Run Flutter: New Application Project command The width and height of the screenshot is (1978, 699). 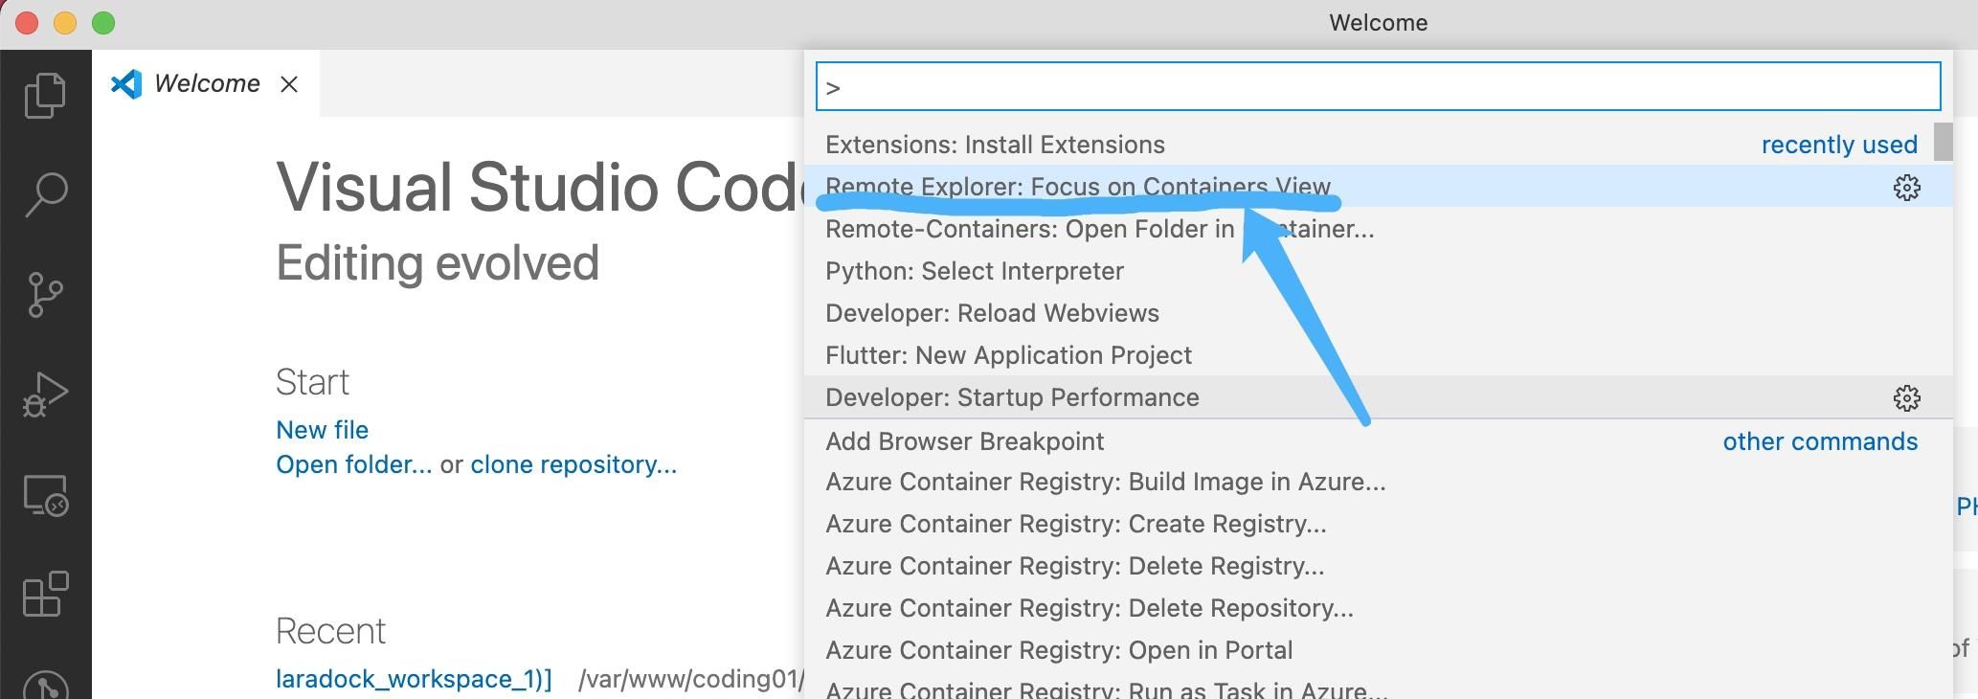click(x=1378, y=355)
